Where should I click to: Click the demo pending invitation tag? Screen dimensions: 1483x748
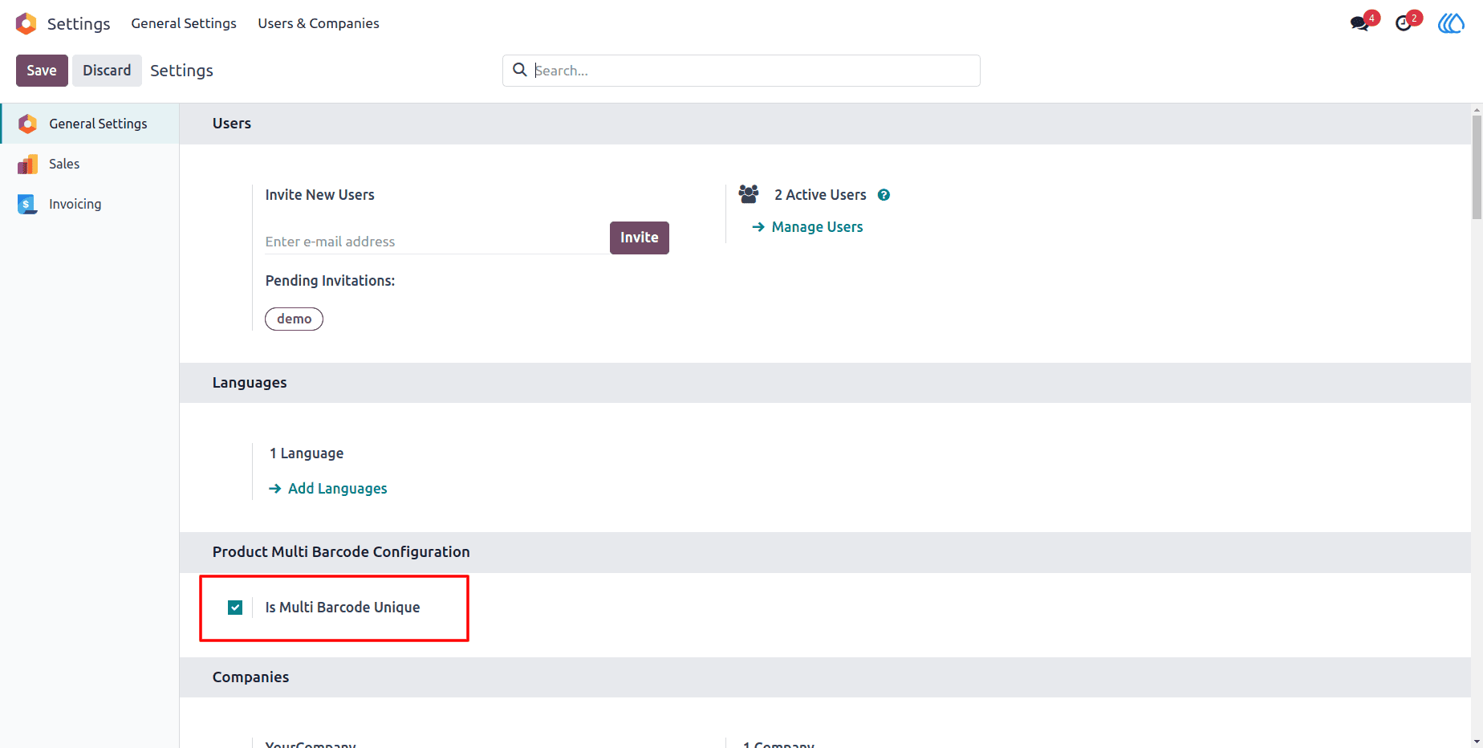[295, 319]
